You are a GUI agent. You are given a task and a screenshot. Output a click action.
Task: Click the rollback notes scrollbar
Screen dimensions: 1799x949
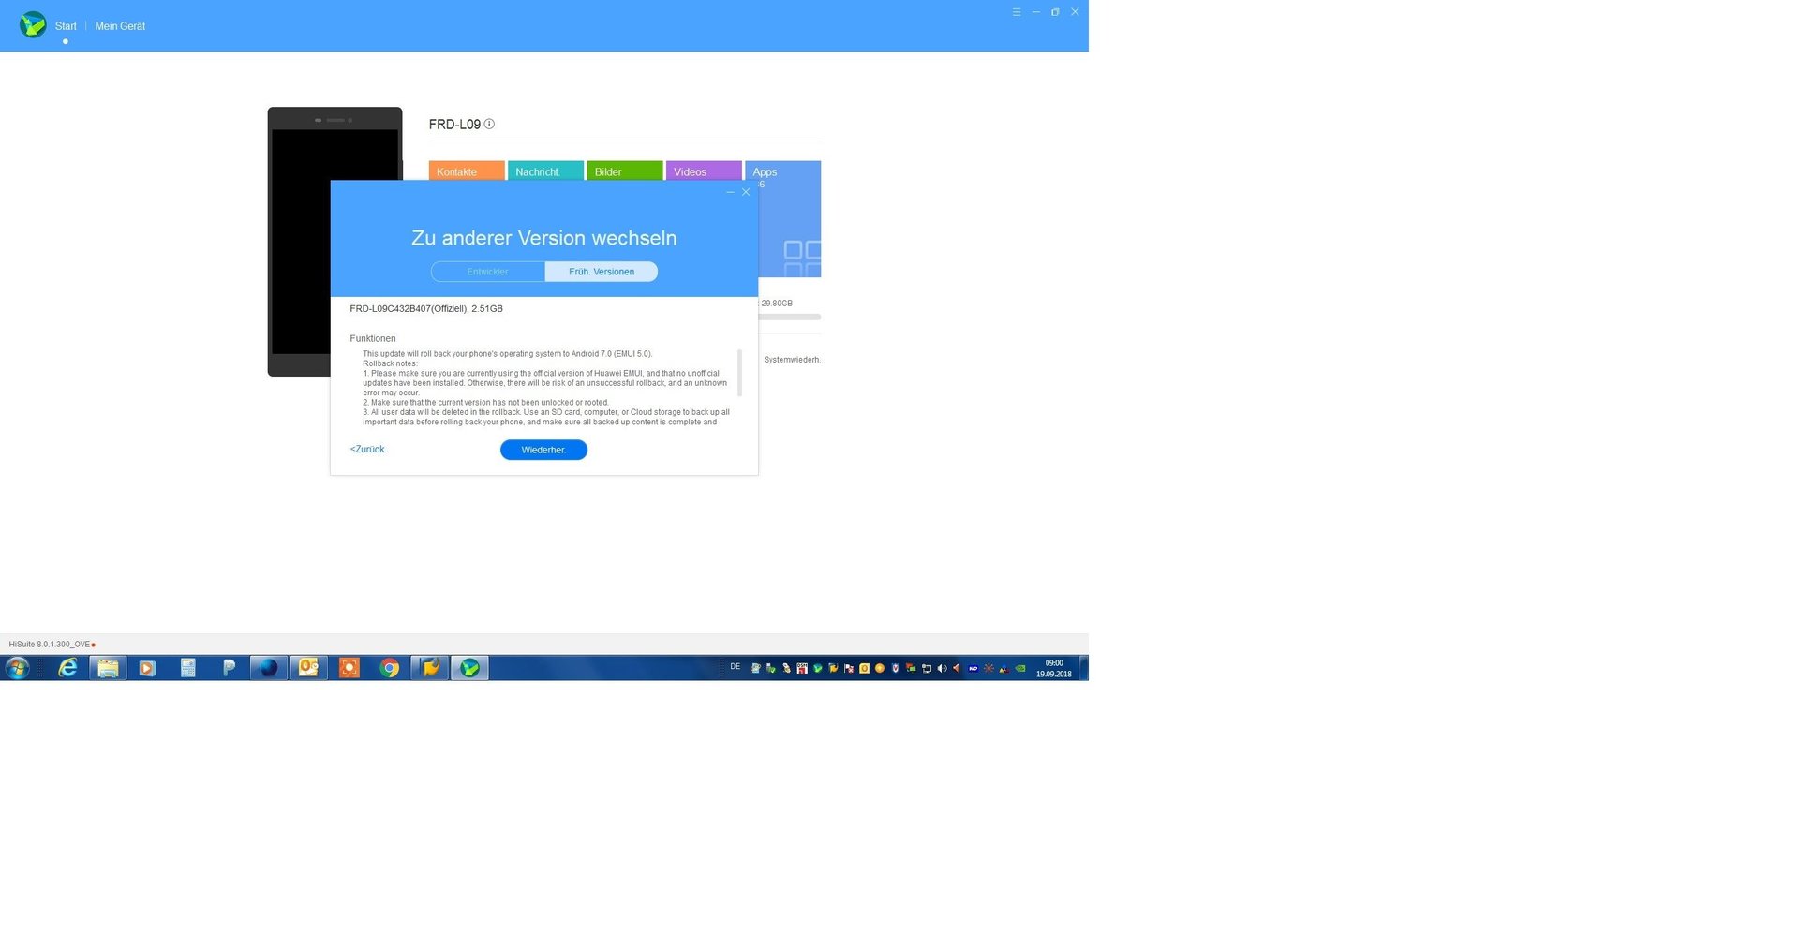click(x=740, y=373)
